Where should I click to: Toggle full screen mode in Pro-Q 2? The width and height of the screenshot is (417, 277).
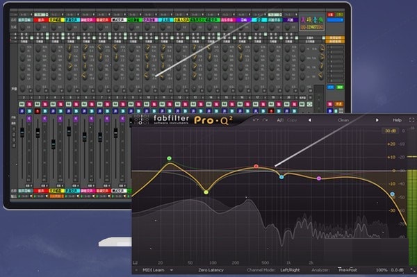(x=412, y=120)
